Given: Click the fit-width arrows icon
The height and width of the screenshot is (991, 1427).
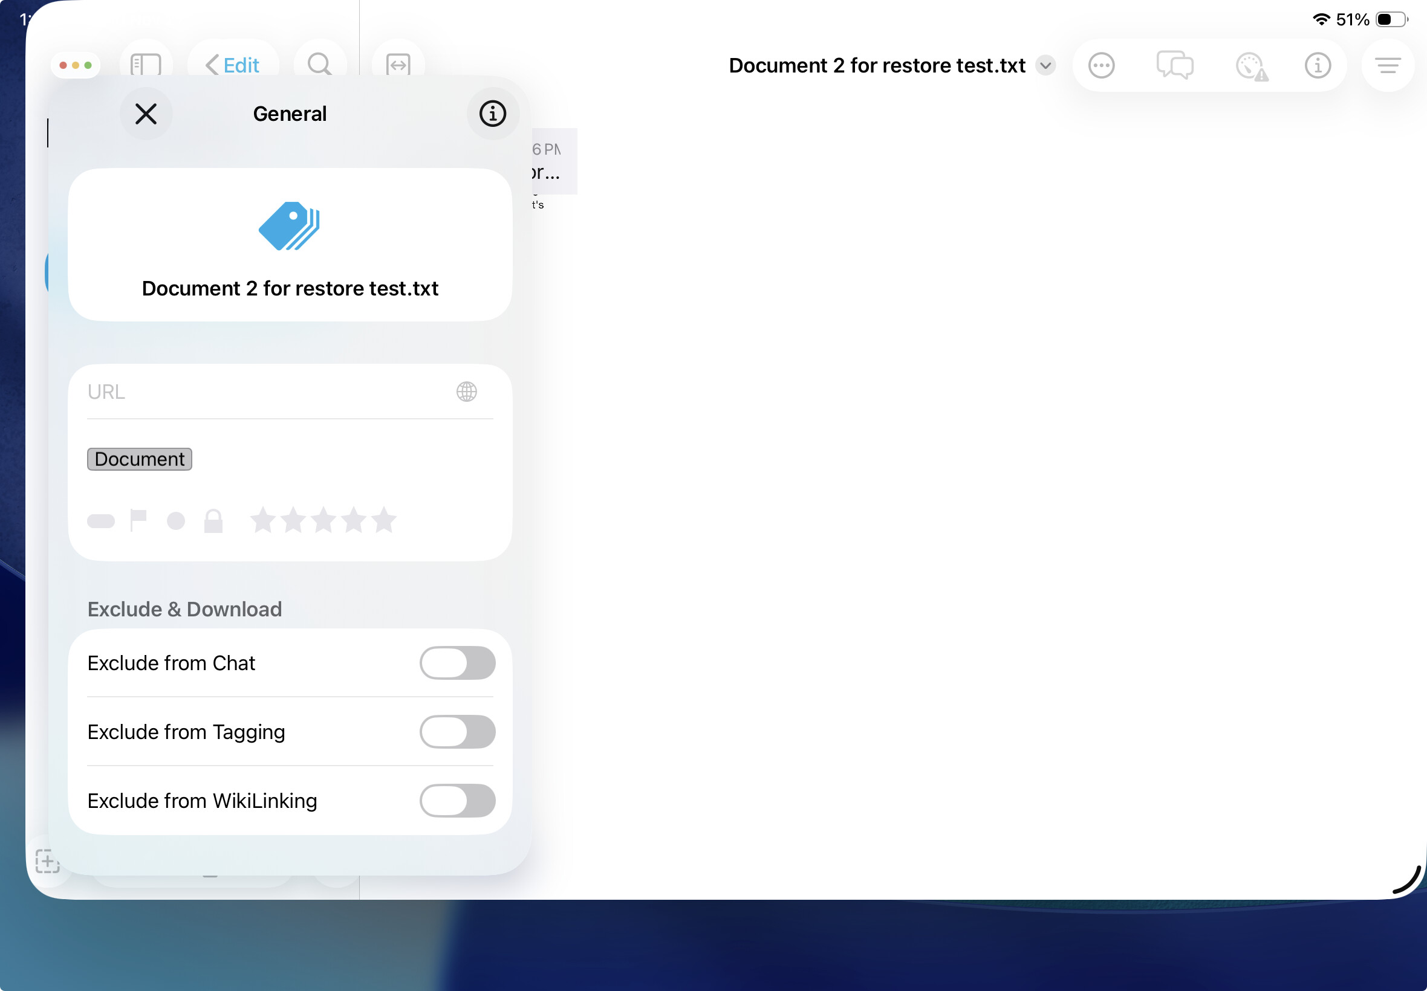Looking at the screenshot, I should coord(398,65).
